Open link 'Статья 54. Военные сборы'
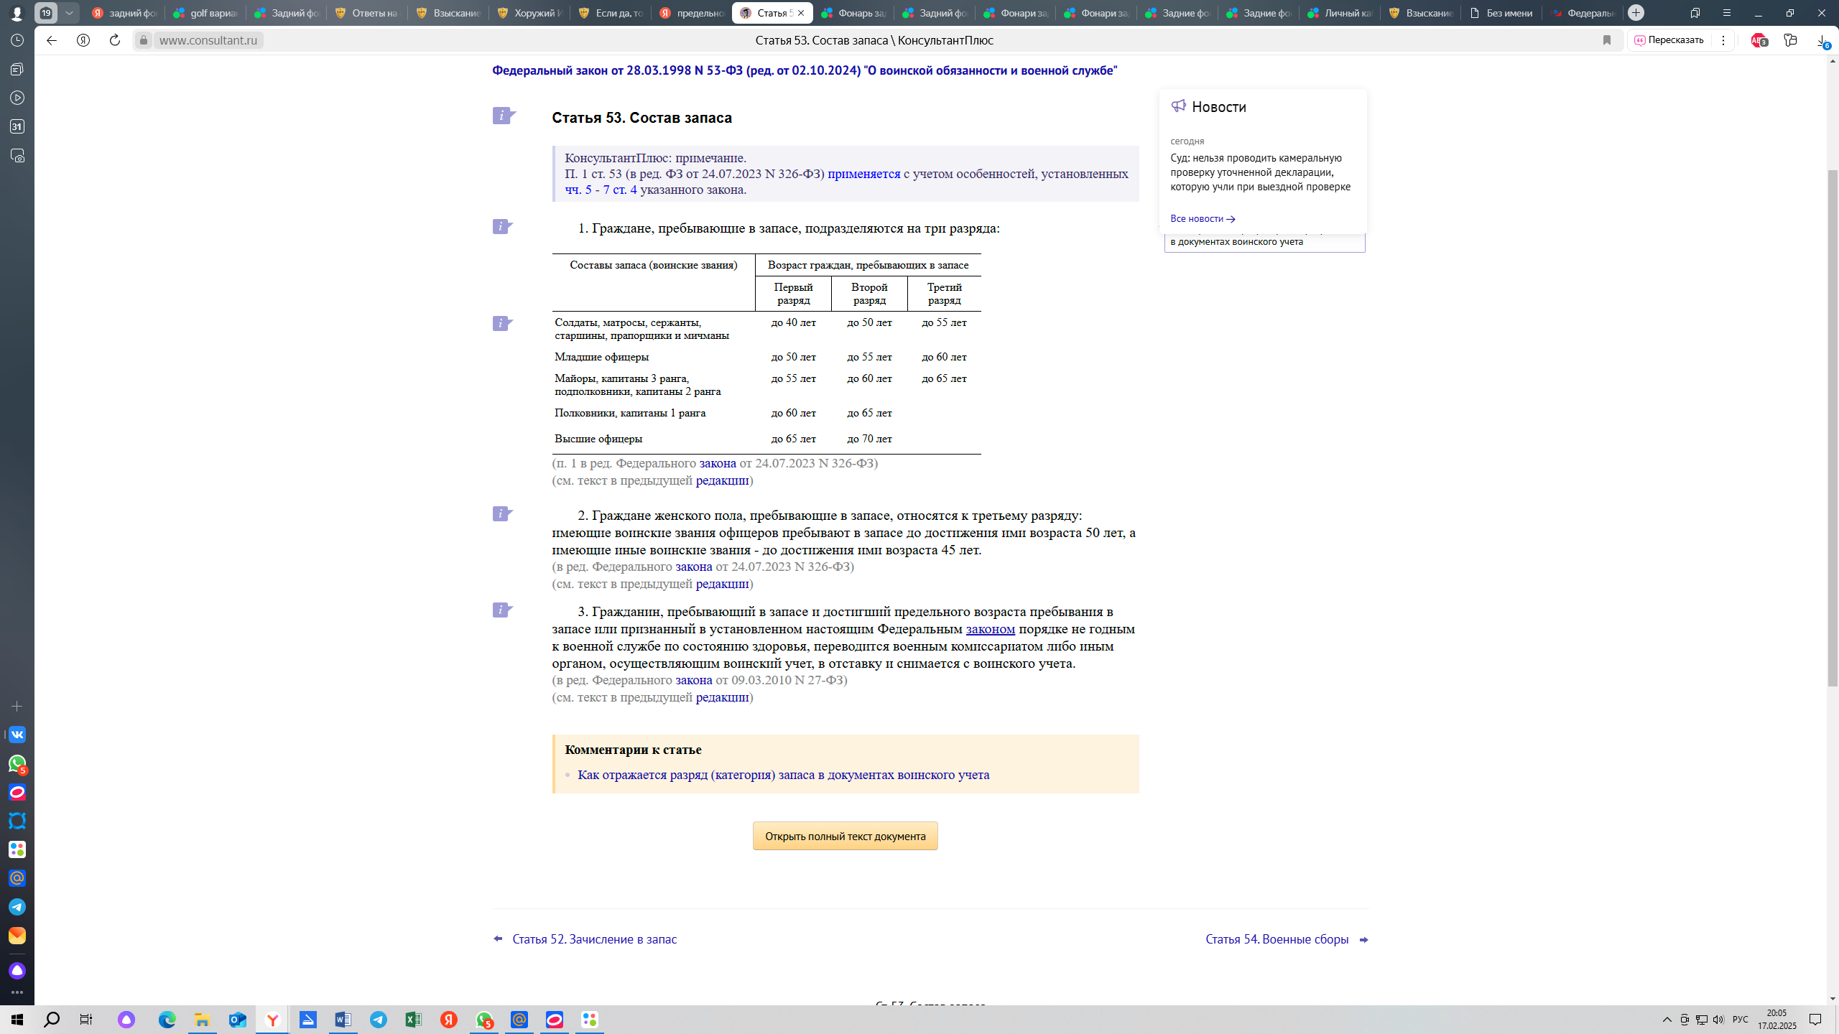Screen dimensions: 1839x1034 click(1277, 939)
